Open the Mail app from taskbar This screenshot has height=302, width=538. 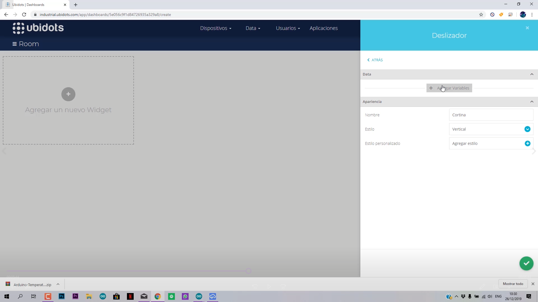(x=144, y=296)
